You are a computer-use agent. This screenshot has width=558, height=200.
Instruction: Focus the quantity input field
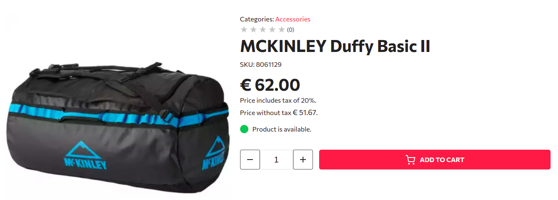tap(277, 160)
